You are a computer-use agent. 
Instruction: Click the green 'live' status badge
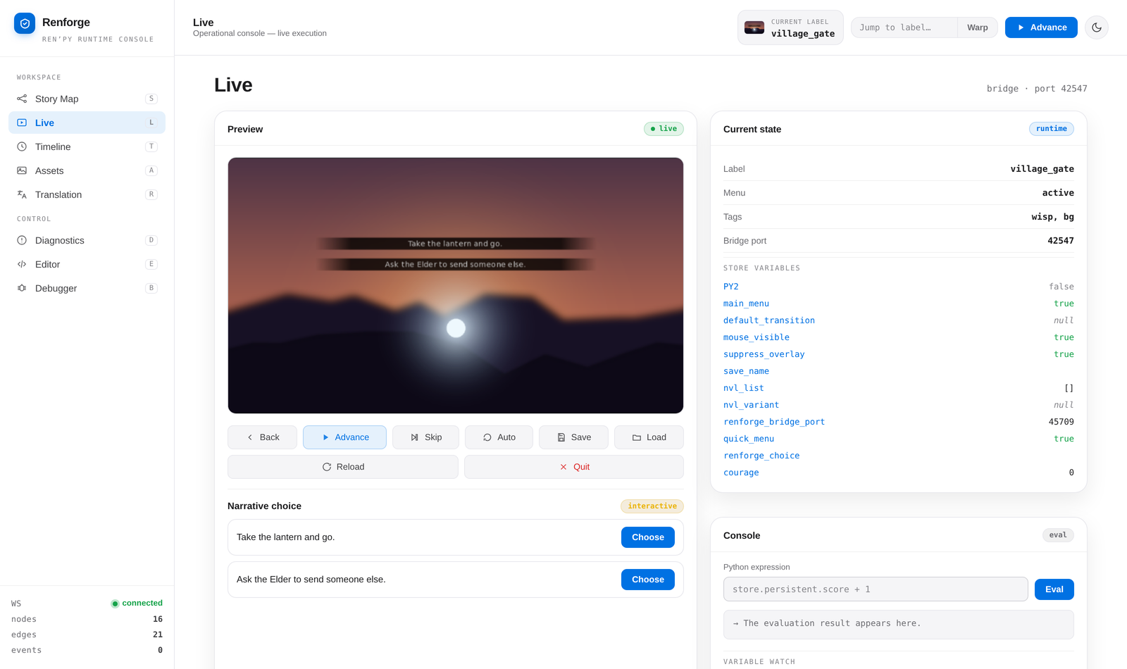point(664,129)
